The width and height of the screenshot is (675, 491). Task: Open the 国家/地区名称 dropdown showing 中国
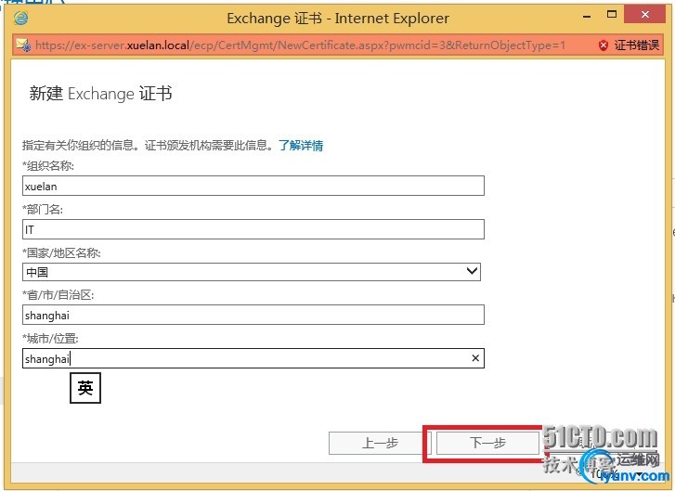[x=252, y=272]
